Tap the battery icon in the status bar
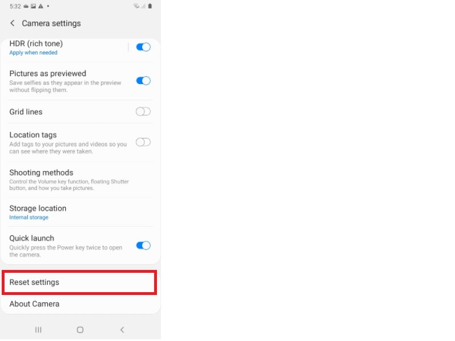Image resolution: width=455 pixels, height=341 pixels. click(150, 6)
